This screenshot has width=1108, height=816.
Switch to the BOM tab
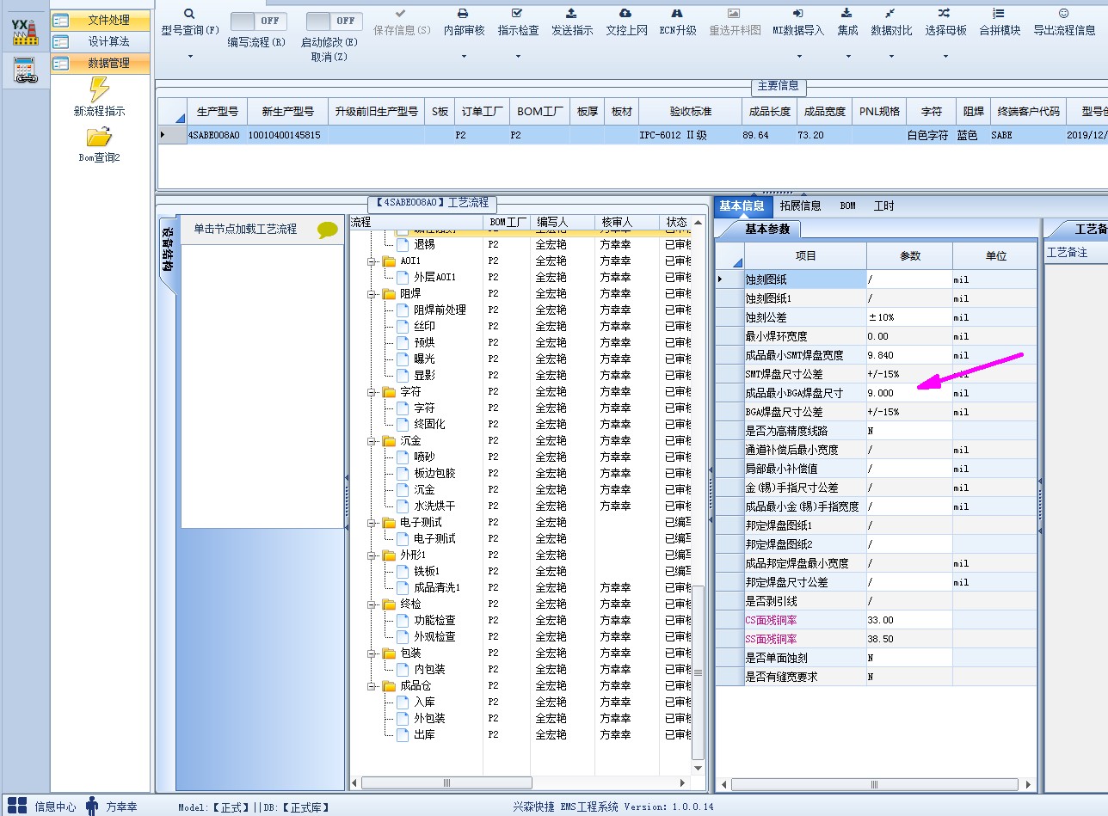click(x=847, y=206)
